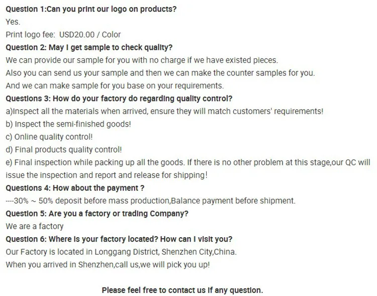Click the '30% ~ 50% deposit' payment line

click(x=151, y=201)
